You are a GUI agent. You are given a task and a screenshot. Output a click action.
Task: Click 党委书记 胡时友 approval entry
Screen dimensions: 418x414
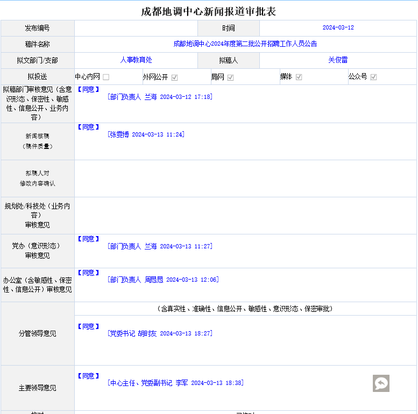coord(160,334)
